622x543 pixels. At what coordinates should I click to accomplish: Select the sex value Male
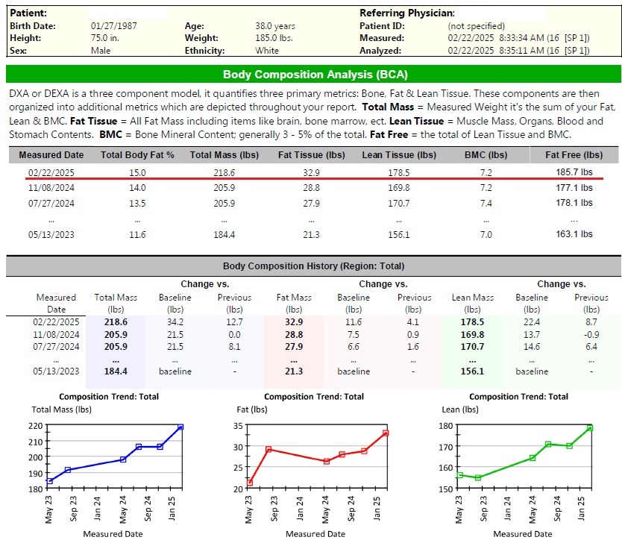(101, 51)
